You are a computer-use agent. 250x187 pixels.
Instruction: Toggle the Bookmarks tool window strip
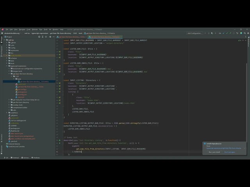click(x=2, y=150)
